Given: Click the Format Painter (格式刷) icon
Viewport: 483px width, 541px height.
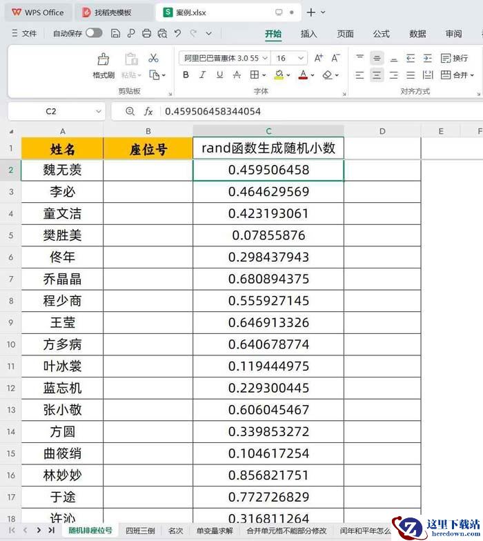Looking at the screenshot, I should (103, 64).
